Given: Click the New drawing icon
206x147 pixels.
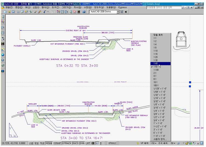Looking at the screenshot, I should pyautogui.click(x=5, y=12).
